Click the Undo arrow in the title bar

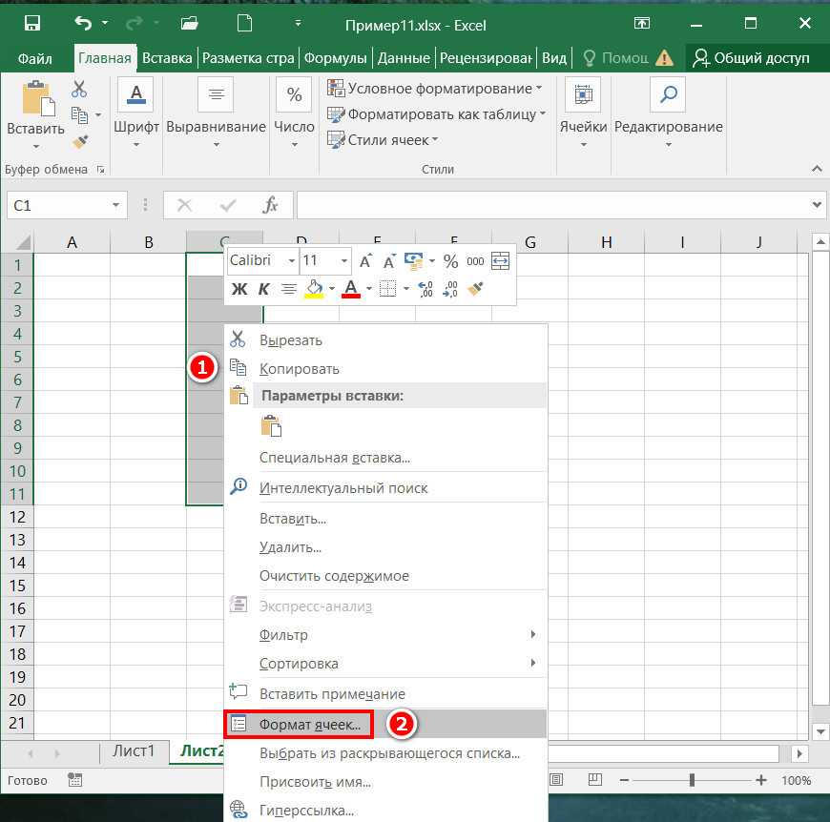coord(82,23)
